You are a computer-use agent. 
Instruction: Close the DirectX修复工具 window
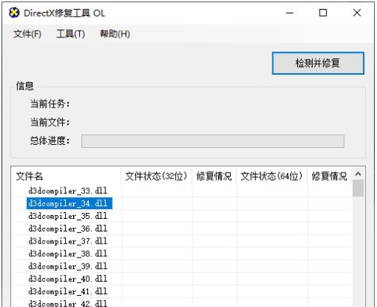[x=357, y=13]
